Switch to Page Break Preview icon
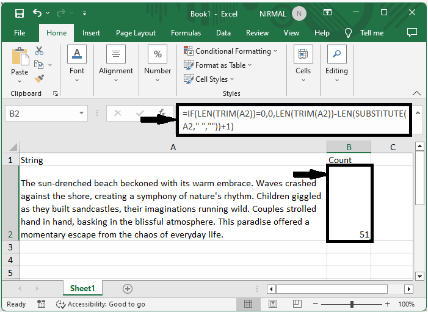The height and width of the screenshot is (312, 428). click(297, 304)
